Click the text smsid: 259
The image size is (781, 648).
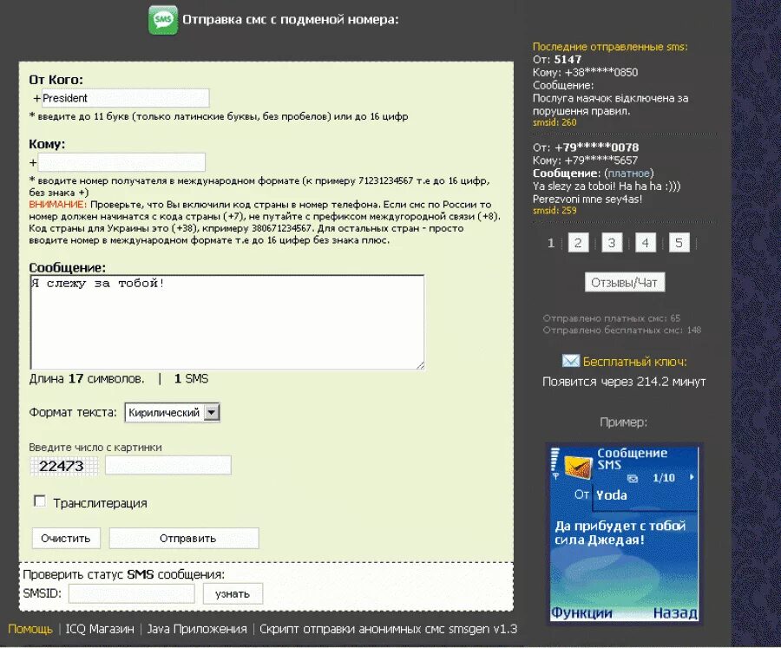coord(555,211)
